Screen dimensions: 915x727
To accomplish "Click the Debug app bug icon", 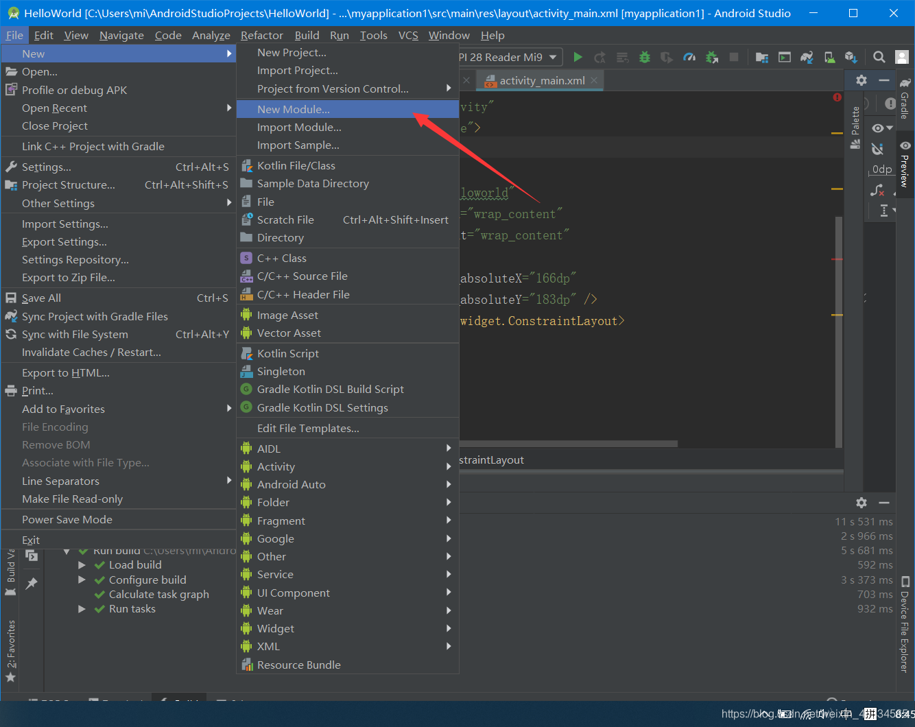I will (644, 57).
